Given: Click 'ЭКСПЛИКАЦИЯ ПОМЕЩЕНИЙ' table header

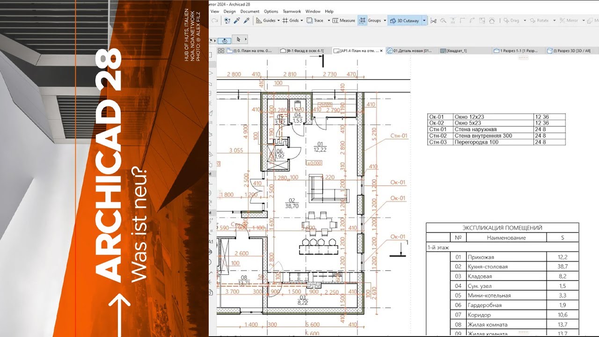Looking at the screenshot, I should pyautogui.click(x=502, y=228).
